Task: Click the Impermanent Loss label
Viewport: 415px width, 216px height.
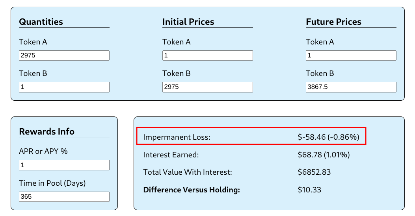Action: click(x=177, y=137)
